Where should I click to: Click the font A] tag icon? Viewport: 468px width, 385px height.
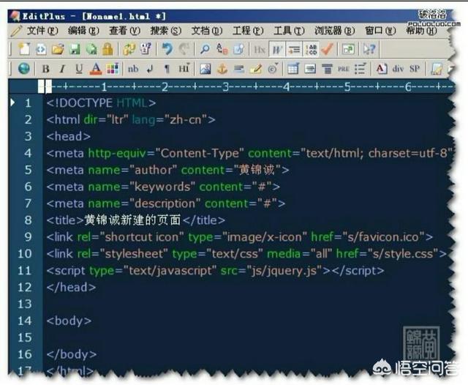coord(382,69)
